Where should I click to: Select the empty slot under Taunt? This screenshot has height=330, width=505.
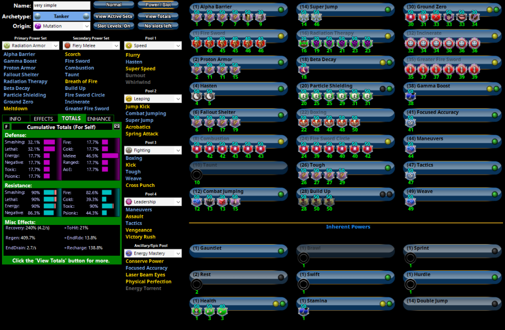click(x=196, y=175)
